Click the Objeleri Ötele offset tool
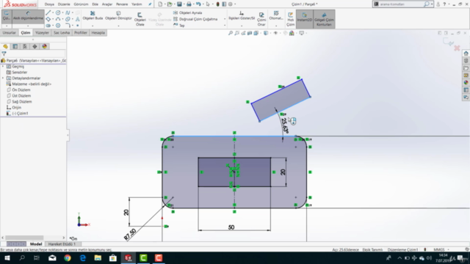The image size is (470, 264). click(140, 19)
